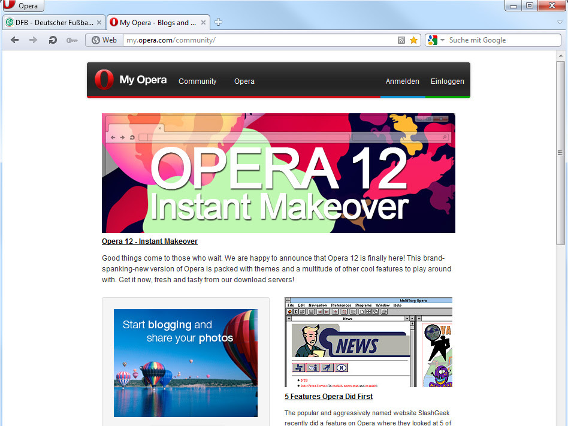Click the Start blogging and share photos image
This screenshot has width=568, height=426.
coord(186,363)
